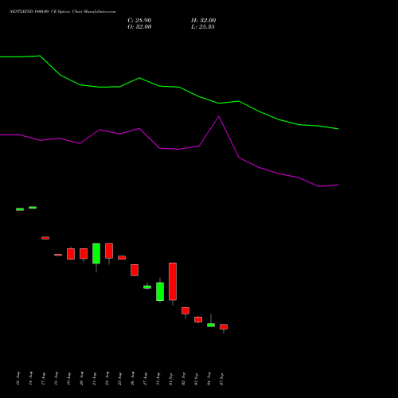Click the '26 Aug' date label
The width and height of the screenshot is (398, 398).
[133, 378]
